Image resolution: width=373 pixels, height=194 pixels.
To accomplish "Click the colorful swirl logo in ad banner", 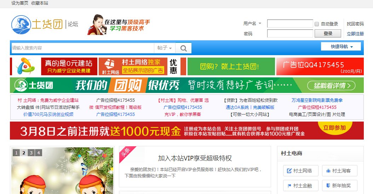I will pyautogui.click(x=25, y=66).
